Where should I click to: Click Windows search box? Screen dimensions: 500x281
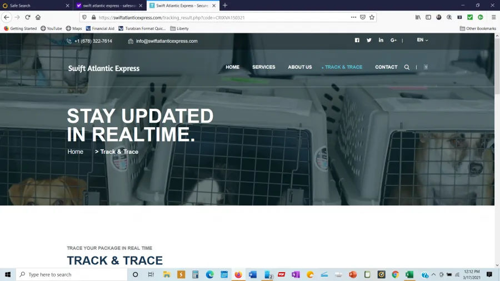click(72, 274)
